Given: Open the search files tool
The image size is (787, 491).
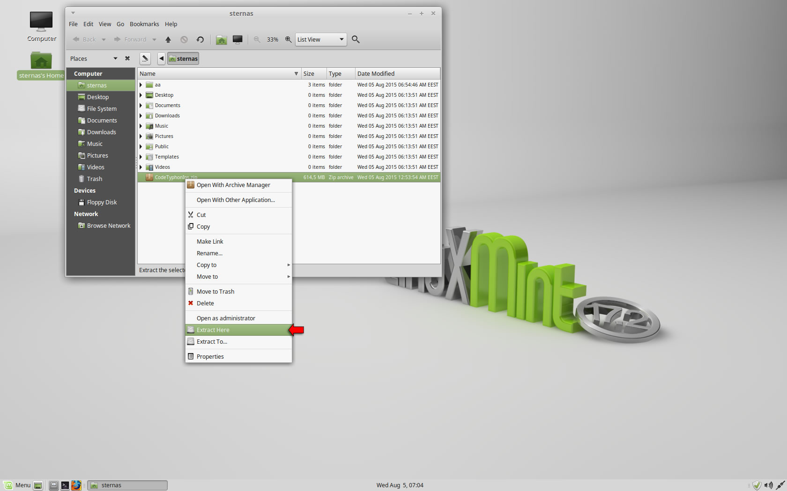Looking at the screenshot, I should click(x=356, y=40).
